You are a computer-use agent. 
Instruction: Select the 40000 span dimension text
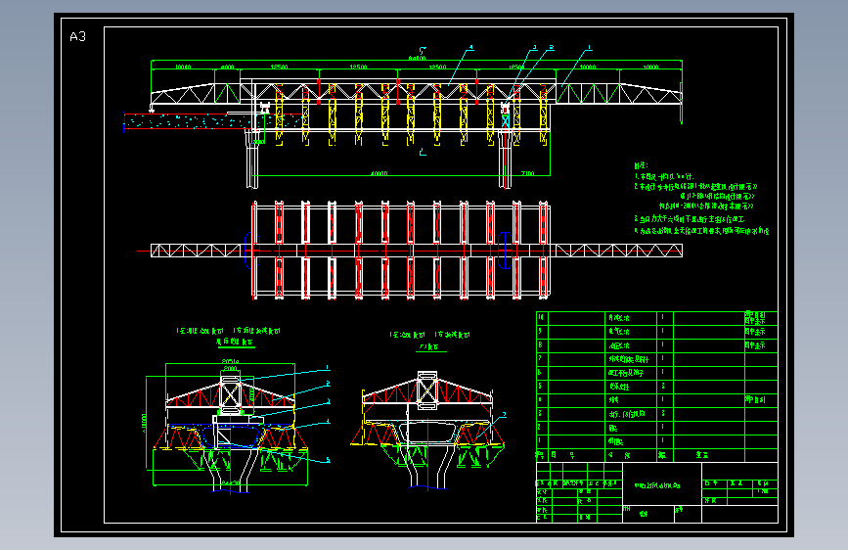(x=379, y=173)
